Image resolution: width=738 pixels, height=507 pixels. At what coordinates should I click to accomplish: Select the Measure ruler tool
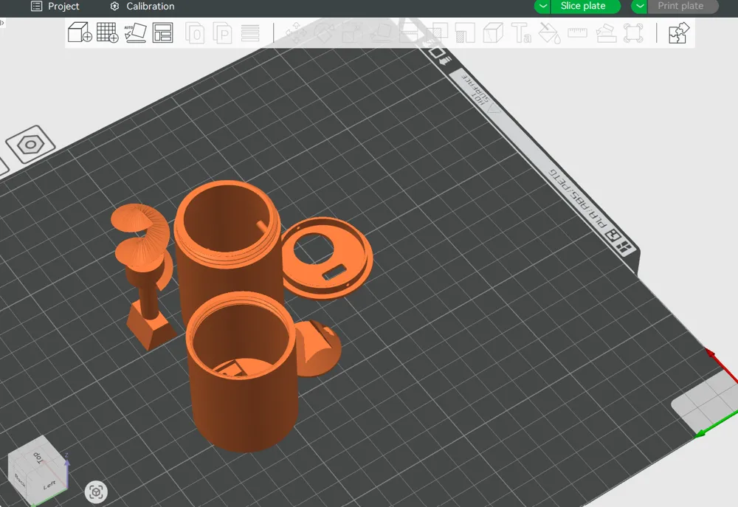pos(578,33)
